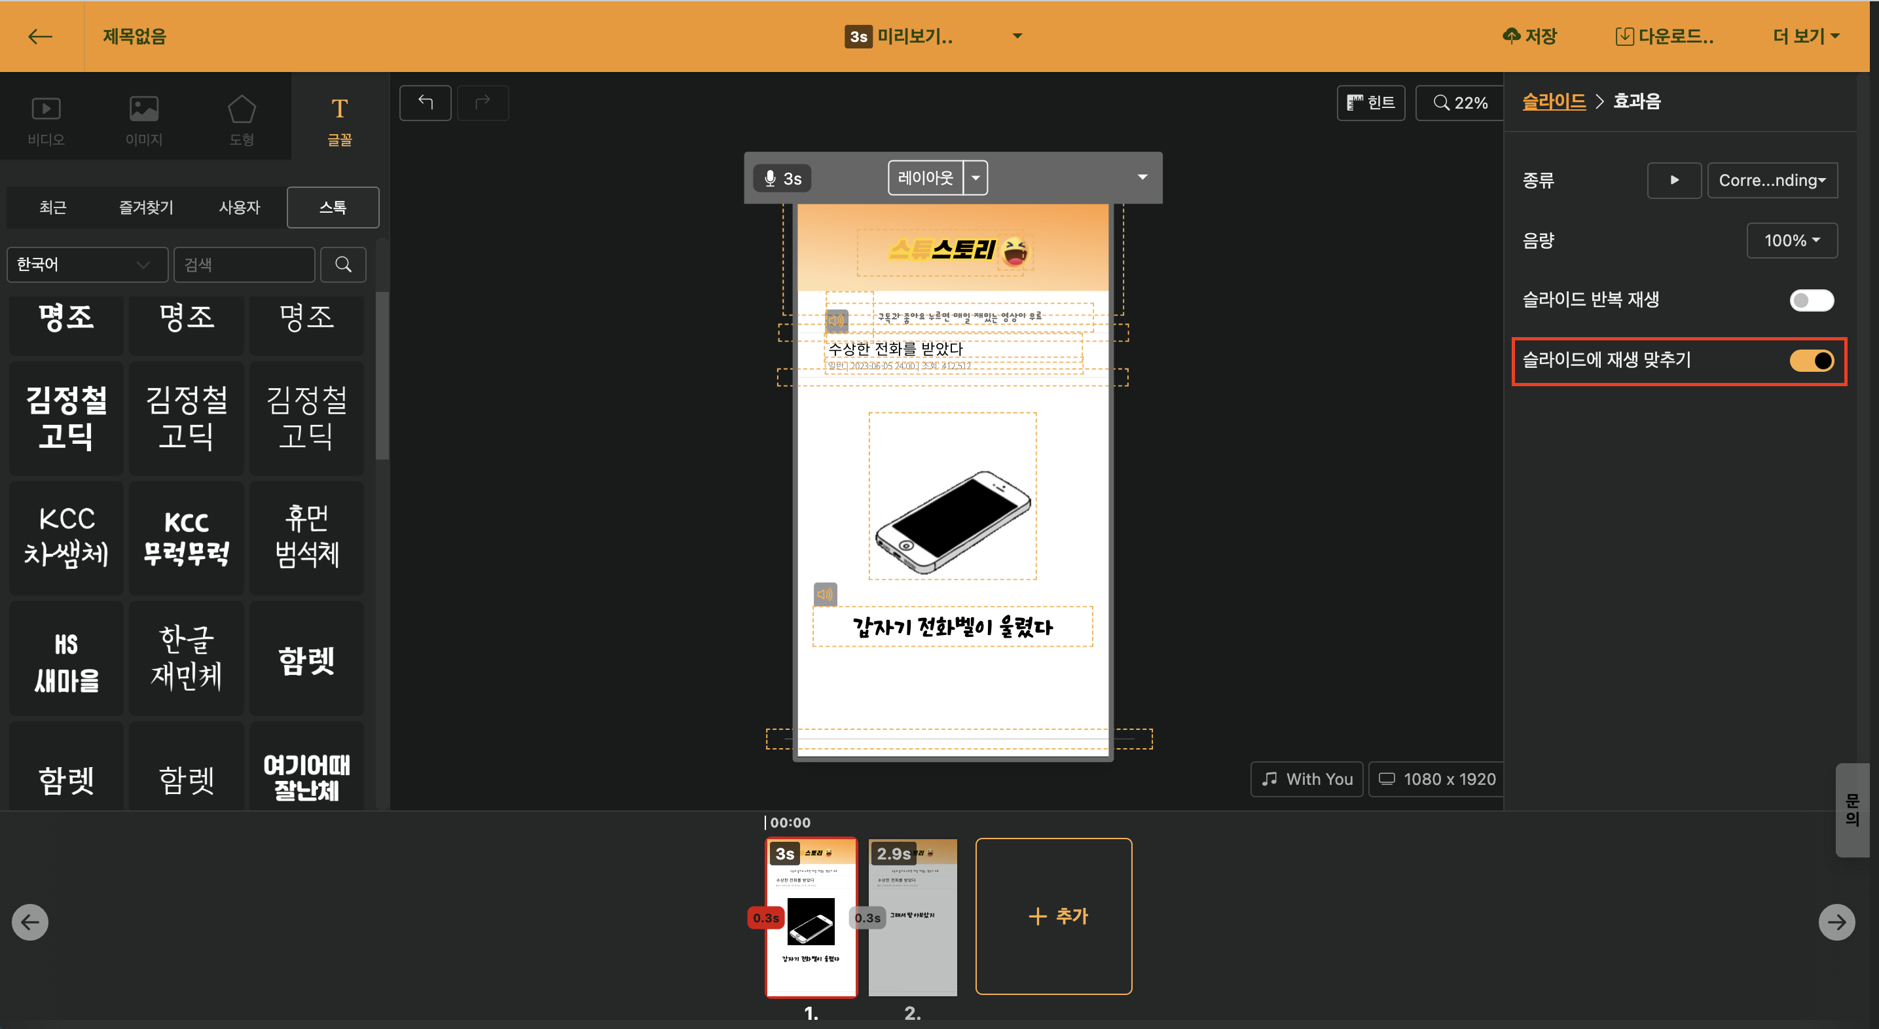Open the 100% volume dropdown
Image resolution: width=1879 pixels, height=1029 pixels.
click(1791, 240)
